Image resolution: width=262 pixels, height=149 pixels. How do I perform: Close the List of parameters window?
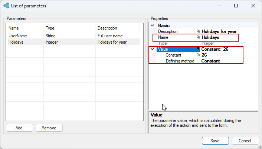[253, 6]
